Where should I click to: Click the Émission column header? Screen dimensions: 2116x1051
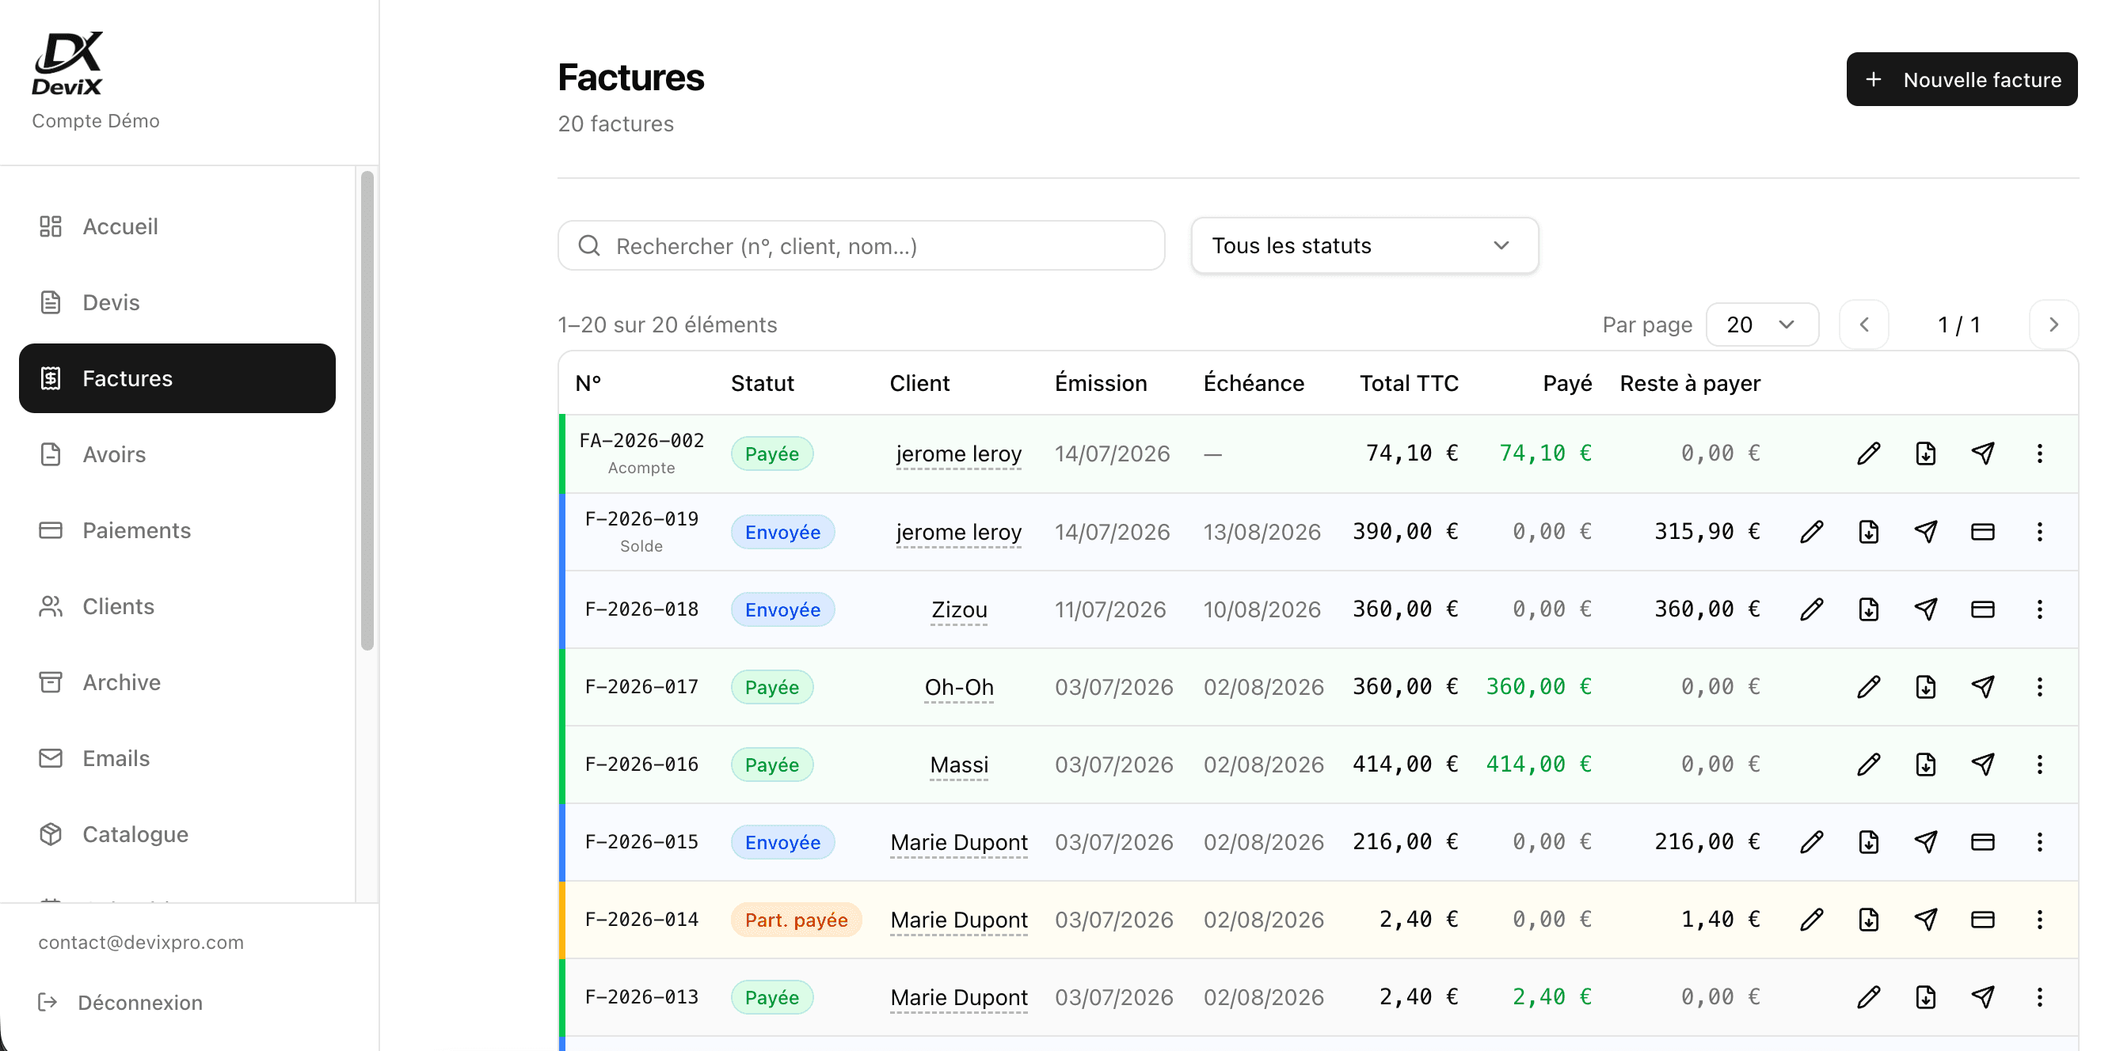tap(1101, 384)
